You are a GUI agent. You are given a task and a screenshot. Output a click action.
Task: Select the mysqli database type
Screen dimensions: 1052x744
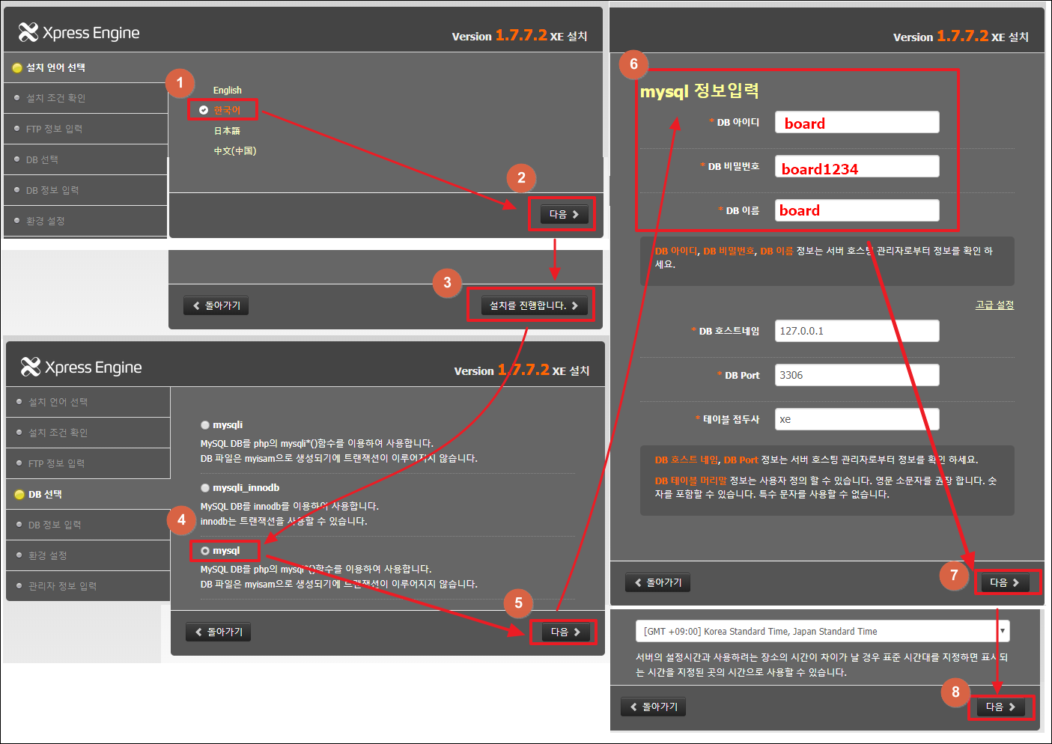tap(205, 425)
